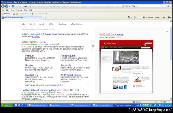
Task: Switch to Agreement folder taskbar item
Action: pyautogui.click(x=59, y=105)
